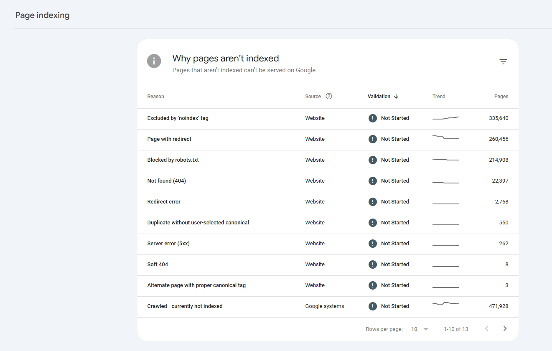Click warning icon in Server error (5xx) row
The image size is (552, 351).
[x=373, y=244]
